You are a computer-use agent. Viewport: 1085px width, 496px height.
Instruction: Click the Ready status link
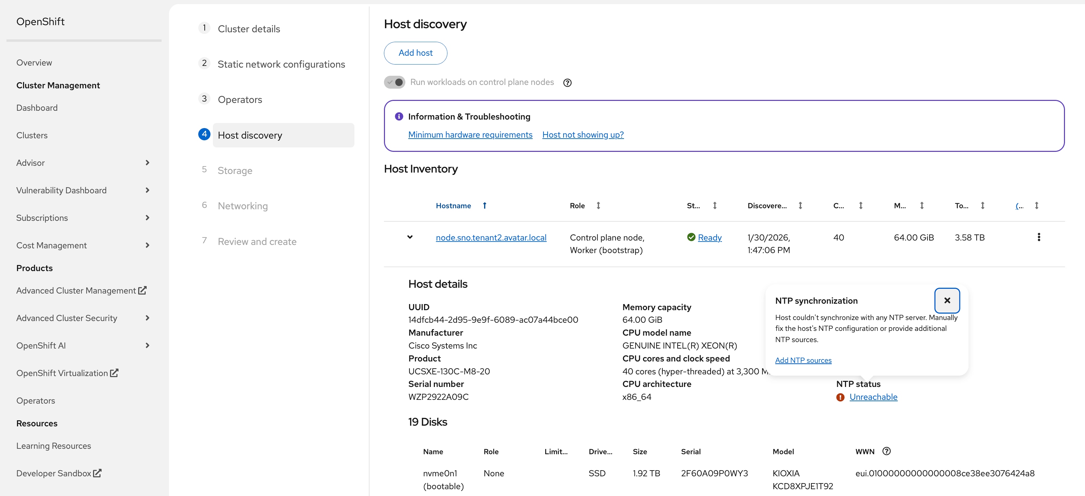(710, 238)
